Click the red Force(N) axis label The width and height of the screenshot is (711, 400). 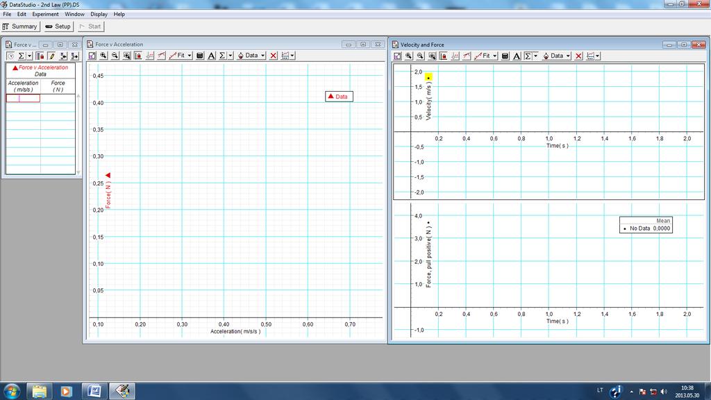coord(108,194)
